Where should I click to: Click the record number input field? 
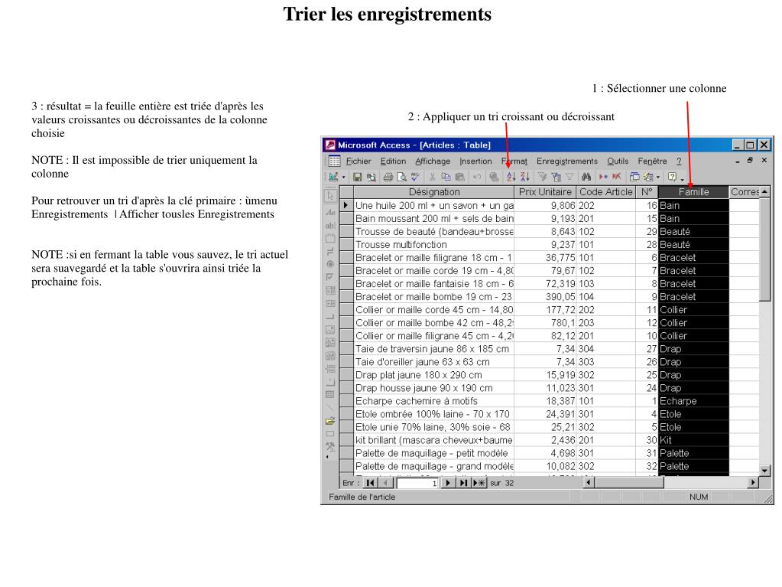click(x=417, y=483)
